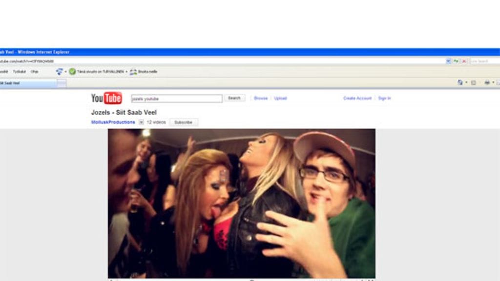Click the 'Ilmoita meille' toolbar icon

pyautogui.click(x=133, y=72)
